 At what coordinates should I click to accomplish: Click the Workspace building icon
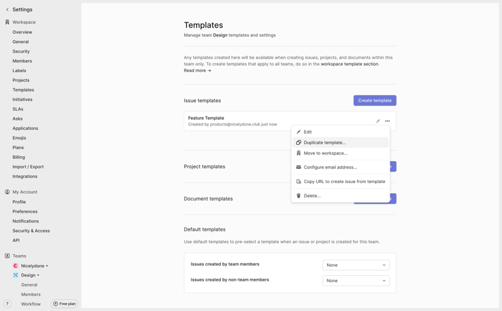point(8,22)
